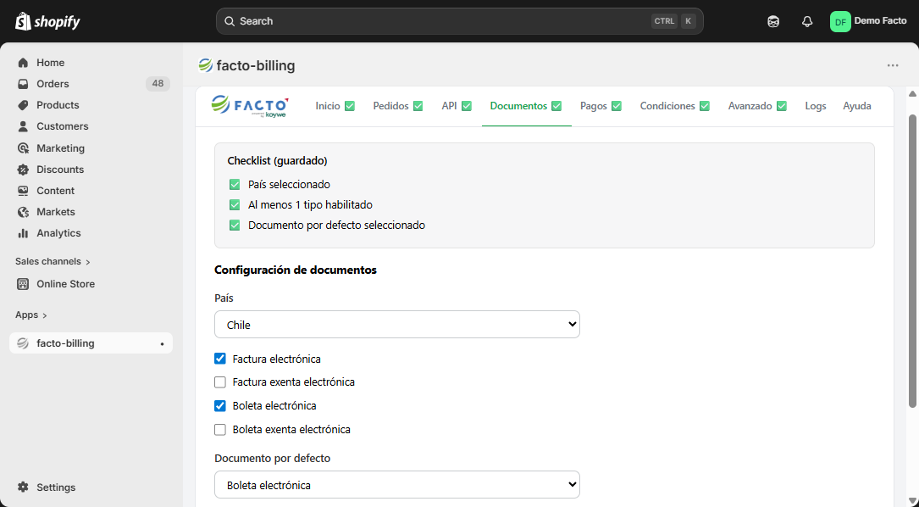Switch to the Pagos tab

pyautogui.click(x=601, y=106)
